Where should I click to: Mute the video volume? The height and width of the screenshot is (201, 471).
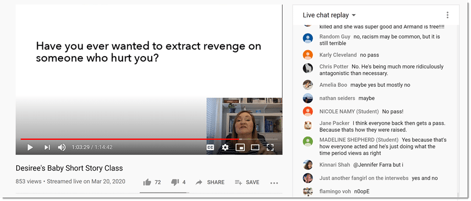[62, 148]
